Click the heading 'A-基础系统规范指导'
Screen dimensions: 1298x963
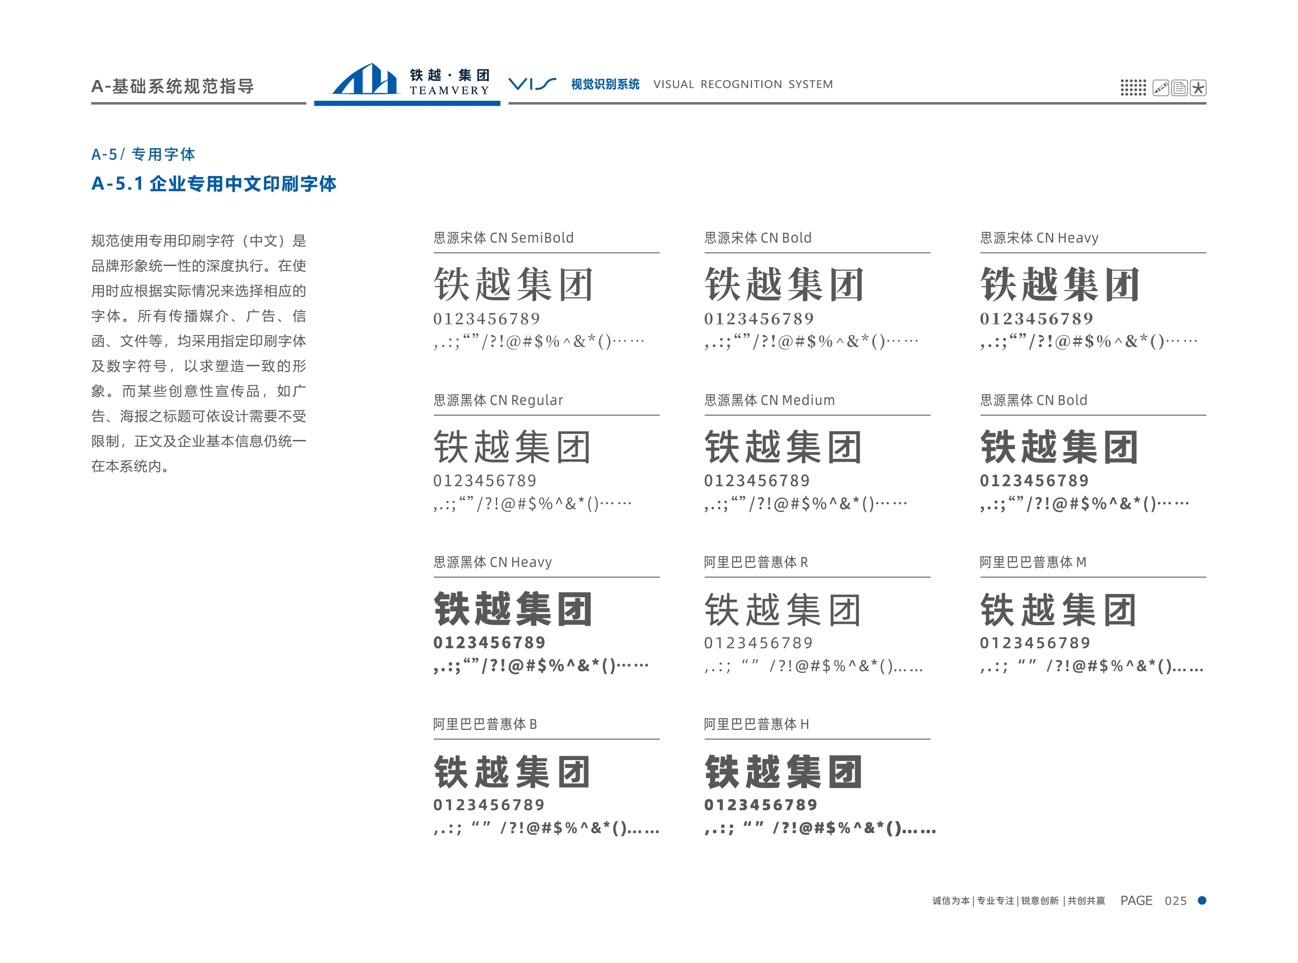(173, 86)
